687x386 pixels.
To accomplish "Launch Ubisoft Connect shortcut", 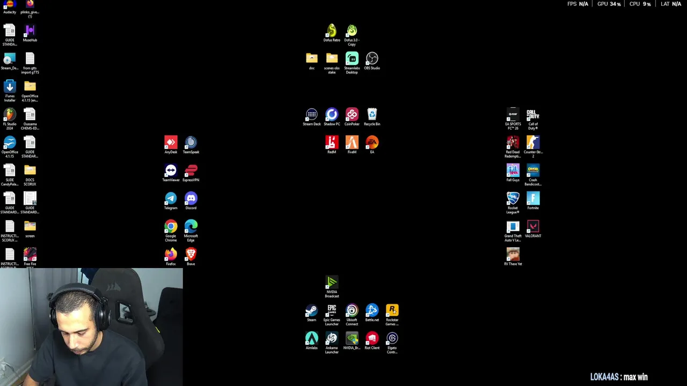I will tap(352, 315).
